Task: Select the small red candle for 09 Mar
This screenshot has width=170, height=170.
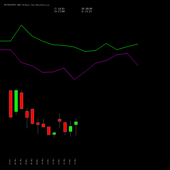Action: click(x=38, y=124)
